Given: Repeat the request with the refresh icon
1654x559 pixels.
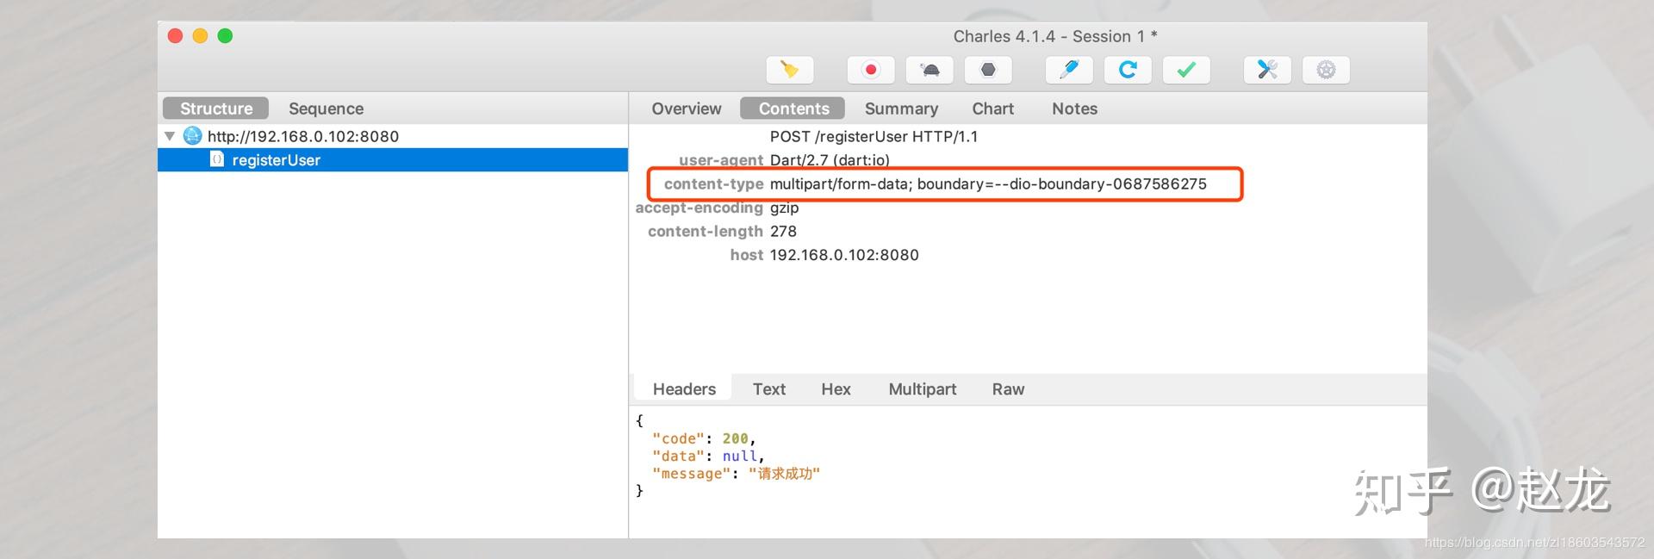Looking at the screenshot, I should click(1128, 70).
